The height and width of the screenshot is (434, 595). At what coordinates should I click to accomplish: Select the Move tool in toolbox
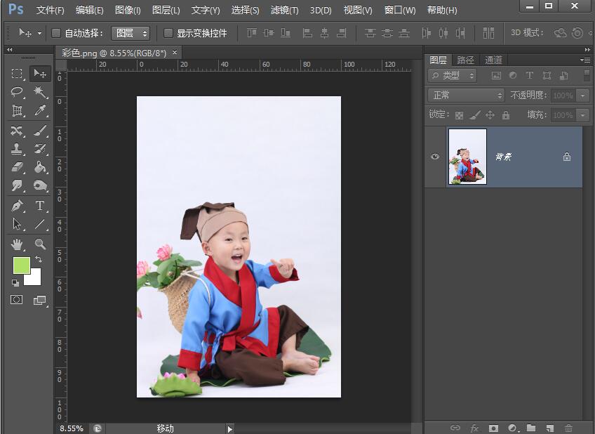[40, 73]
